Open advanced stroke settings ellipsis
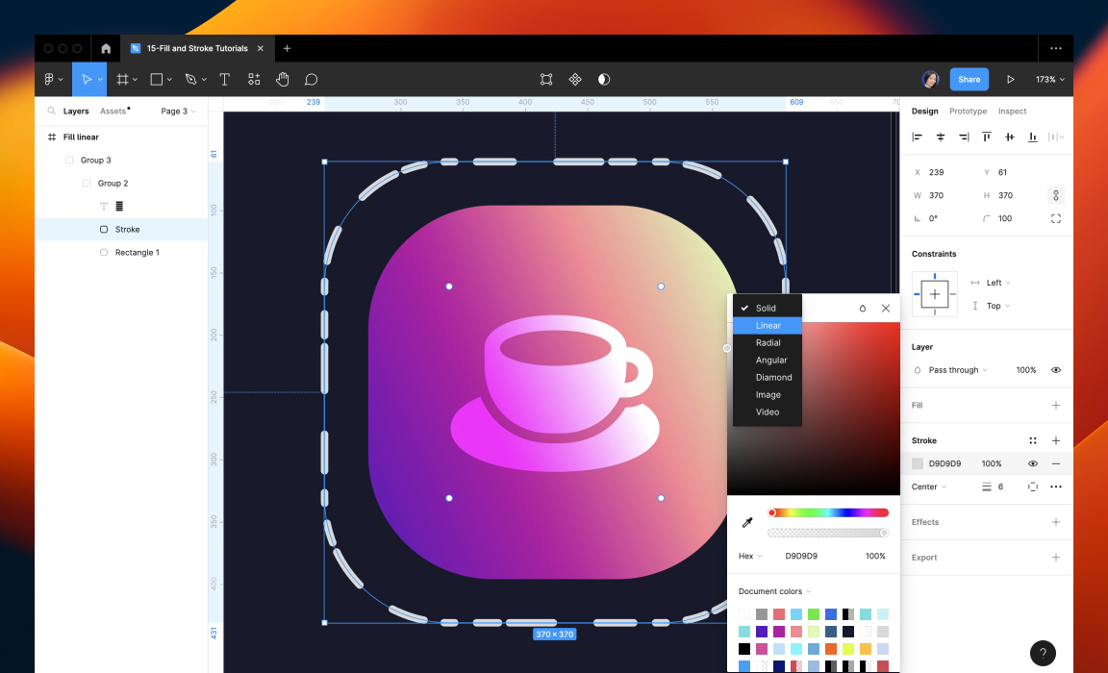Image resolution: width=1108 pixels, height=673 pixels. click(1056, 486)
